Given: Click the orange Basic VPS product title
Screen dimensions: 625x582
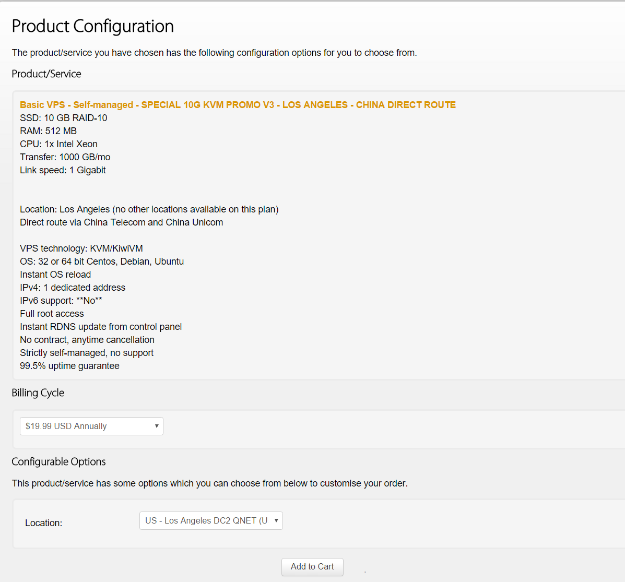Looking at the screenshot, I should [x=238, y=105].
